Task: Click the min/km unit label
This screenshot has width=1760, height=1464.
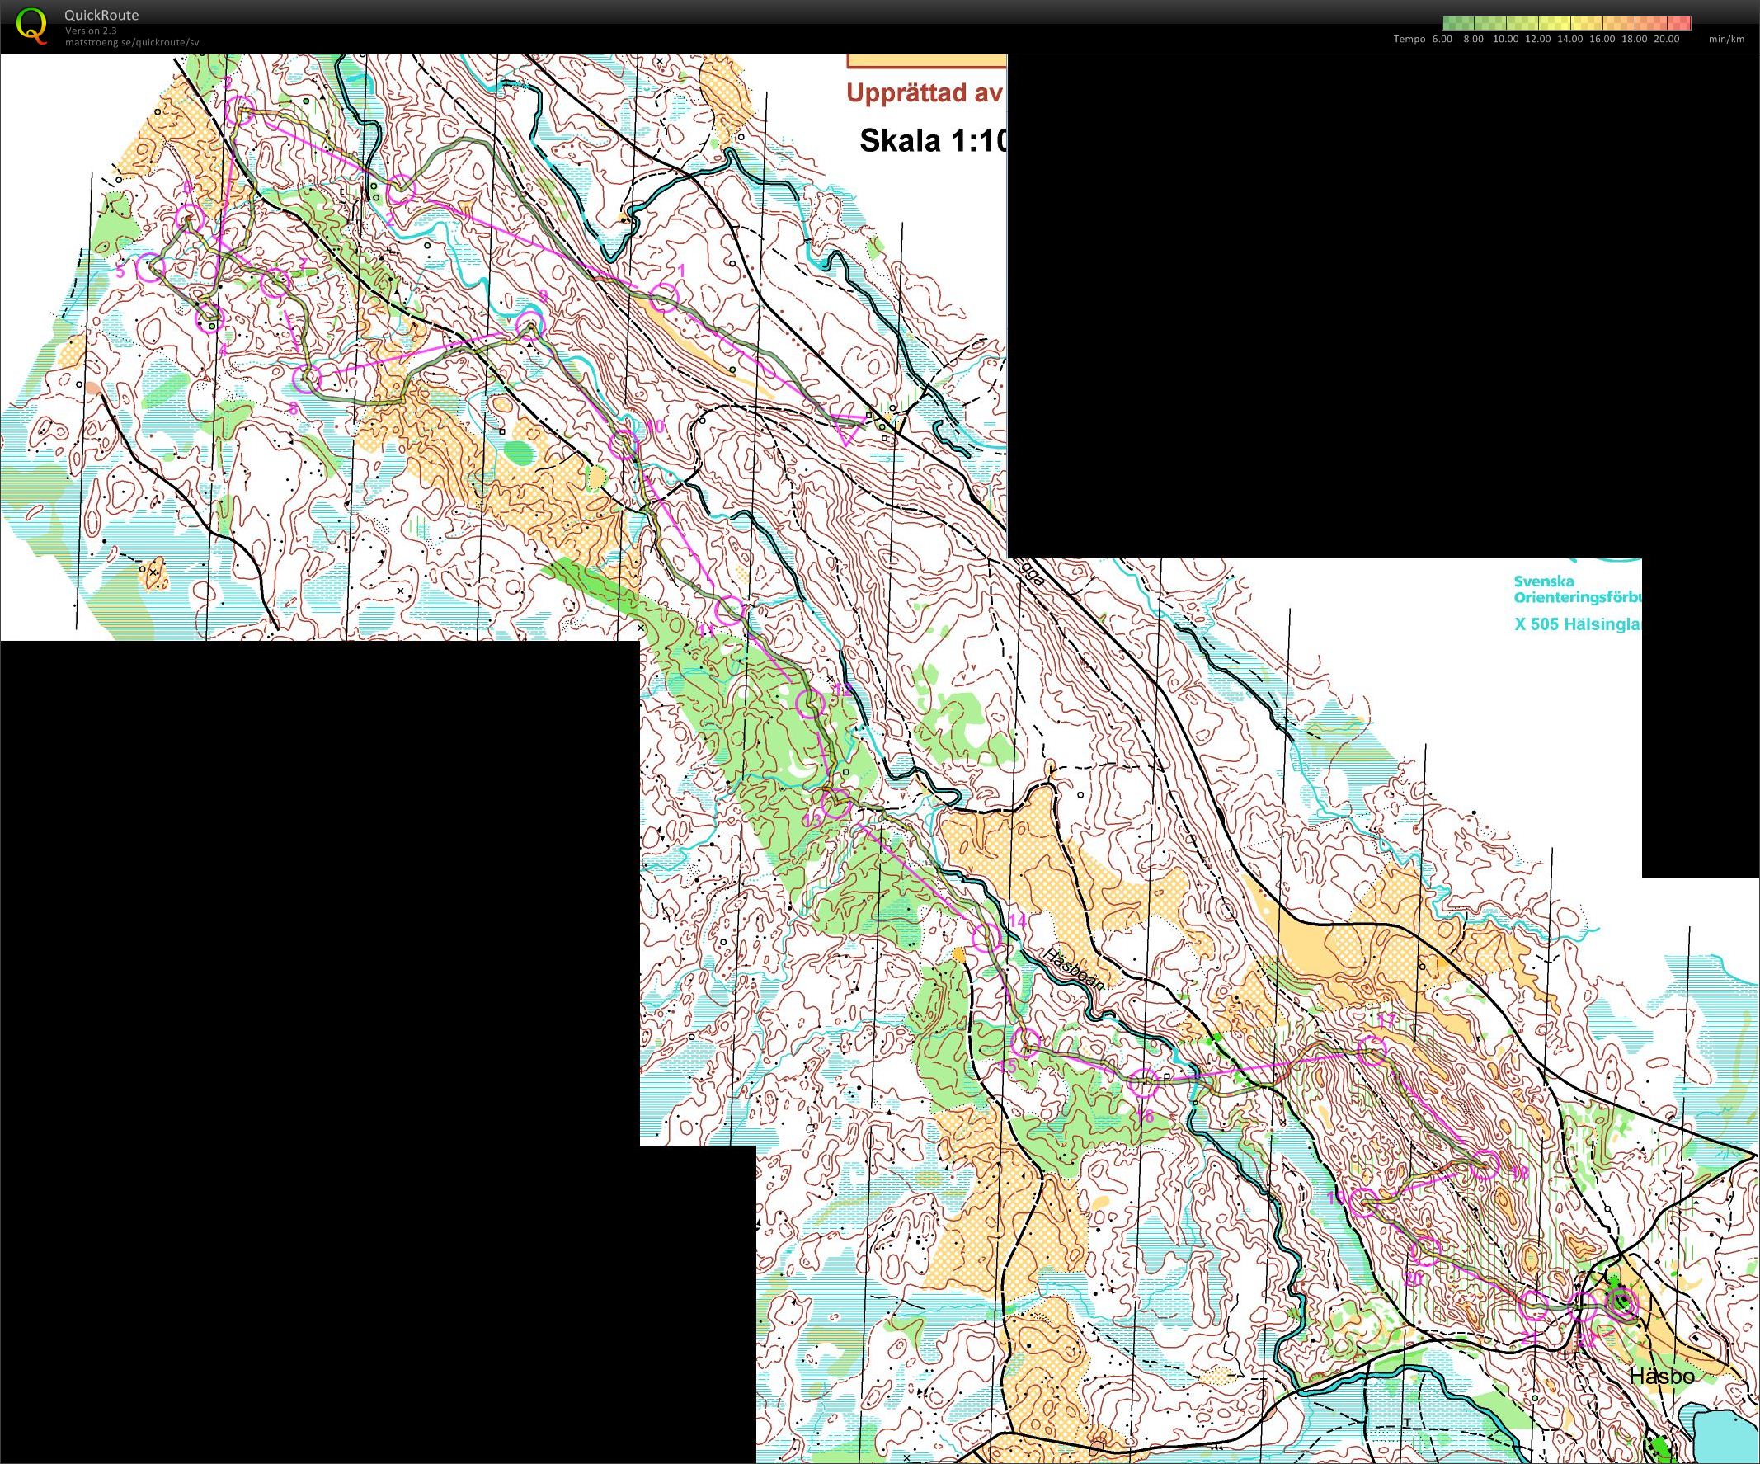Action: (x=1725, y=40)
